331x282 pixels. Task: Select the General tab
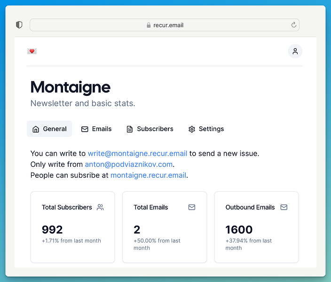click(49, 129)
